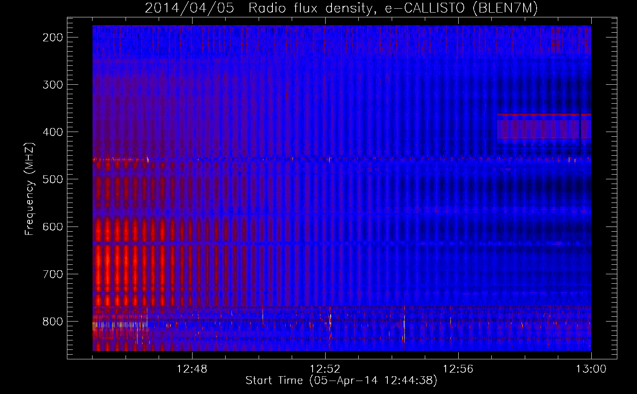The width and height of the screenshot is (637, 394).
Task: Click the 600 frequency tick label
Action: tap(53, 227)
